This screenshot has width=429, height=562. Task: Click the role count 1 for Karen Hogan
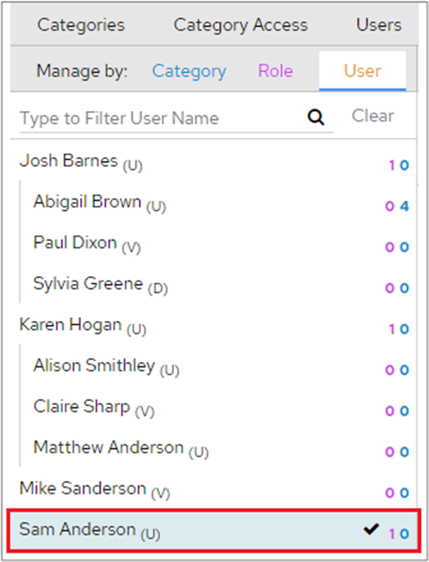click(x=391, y=329)
